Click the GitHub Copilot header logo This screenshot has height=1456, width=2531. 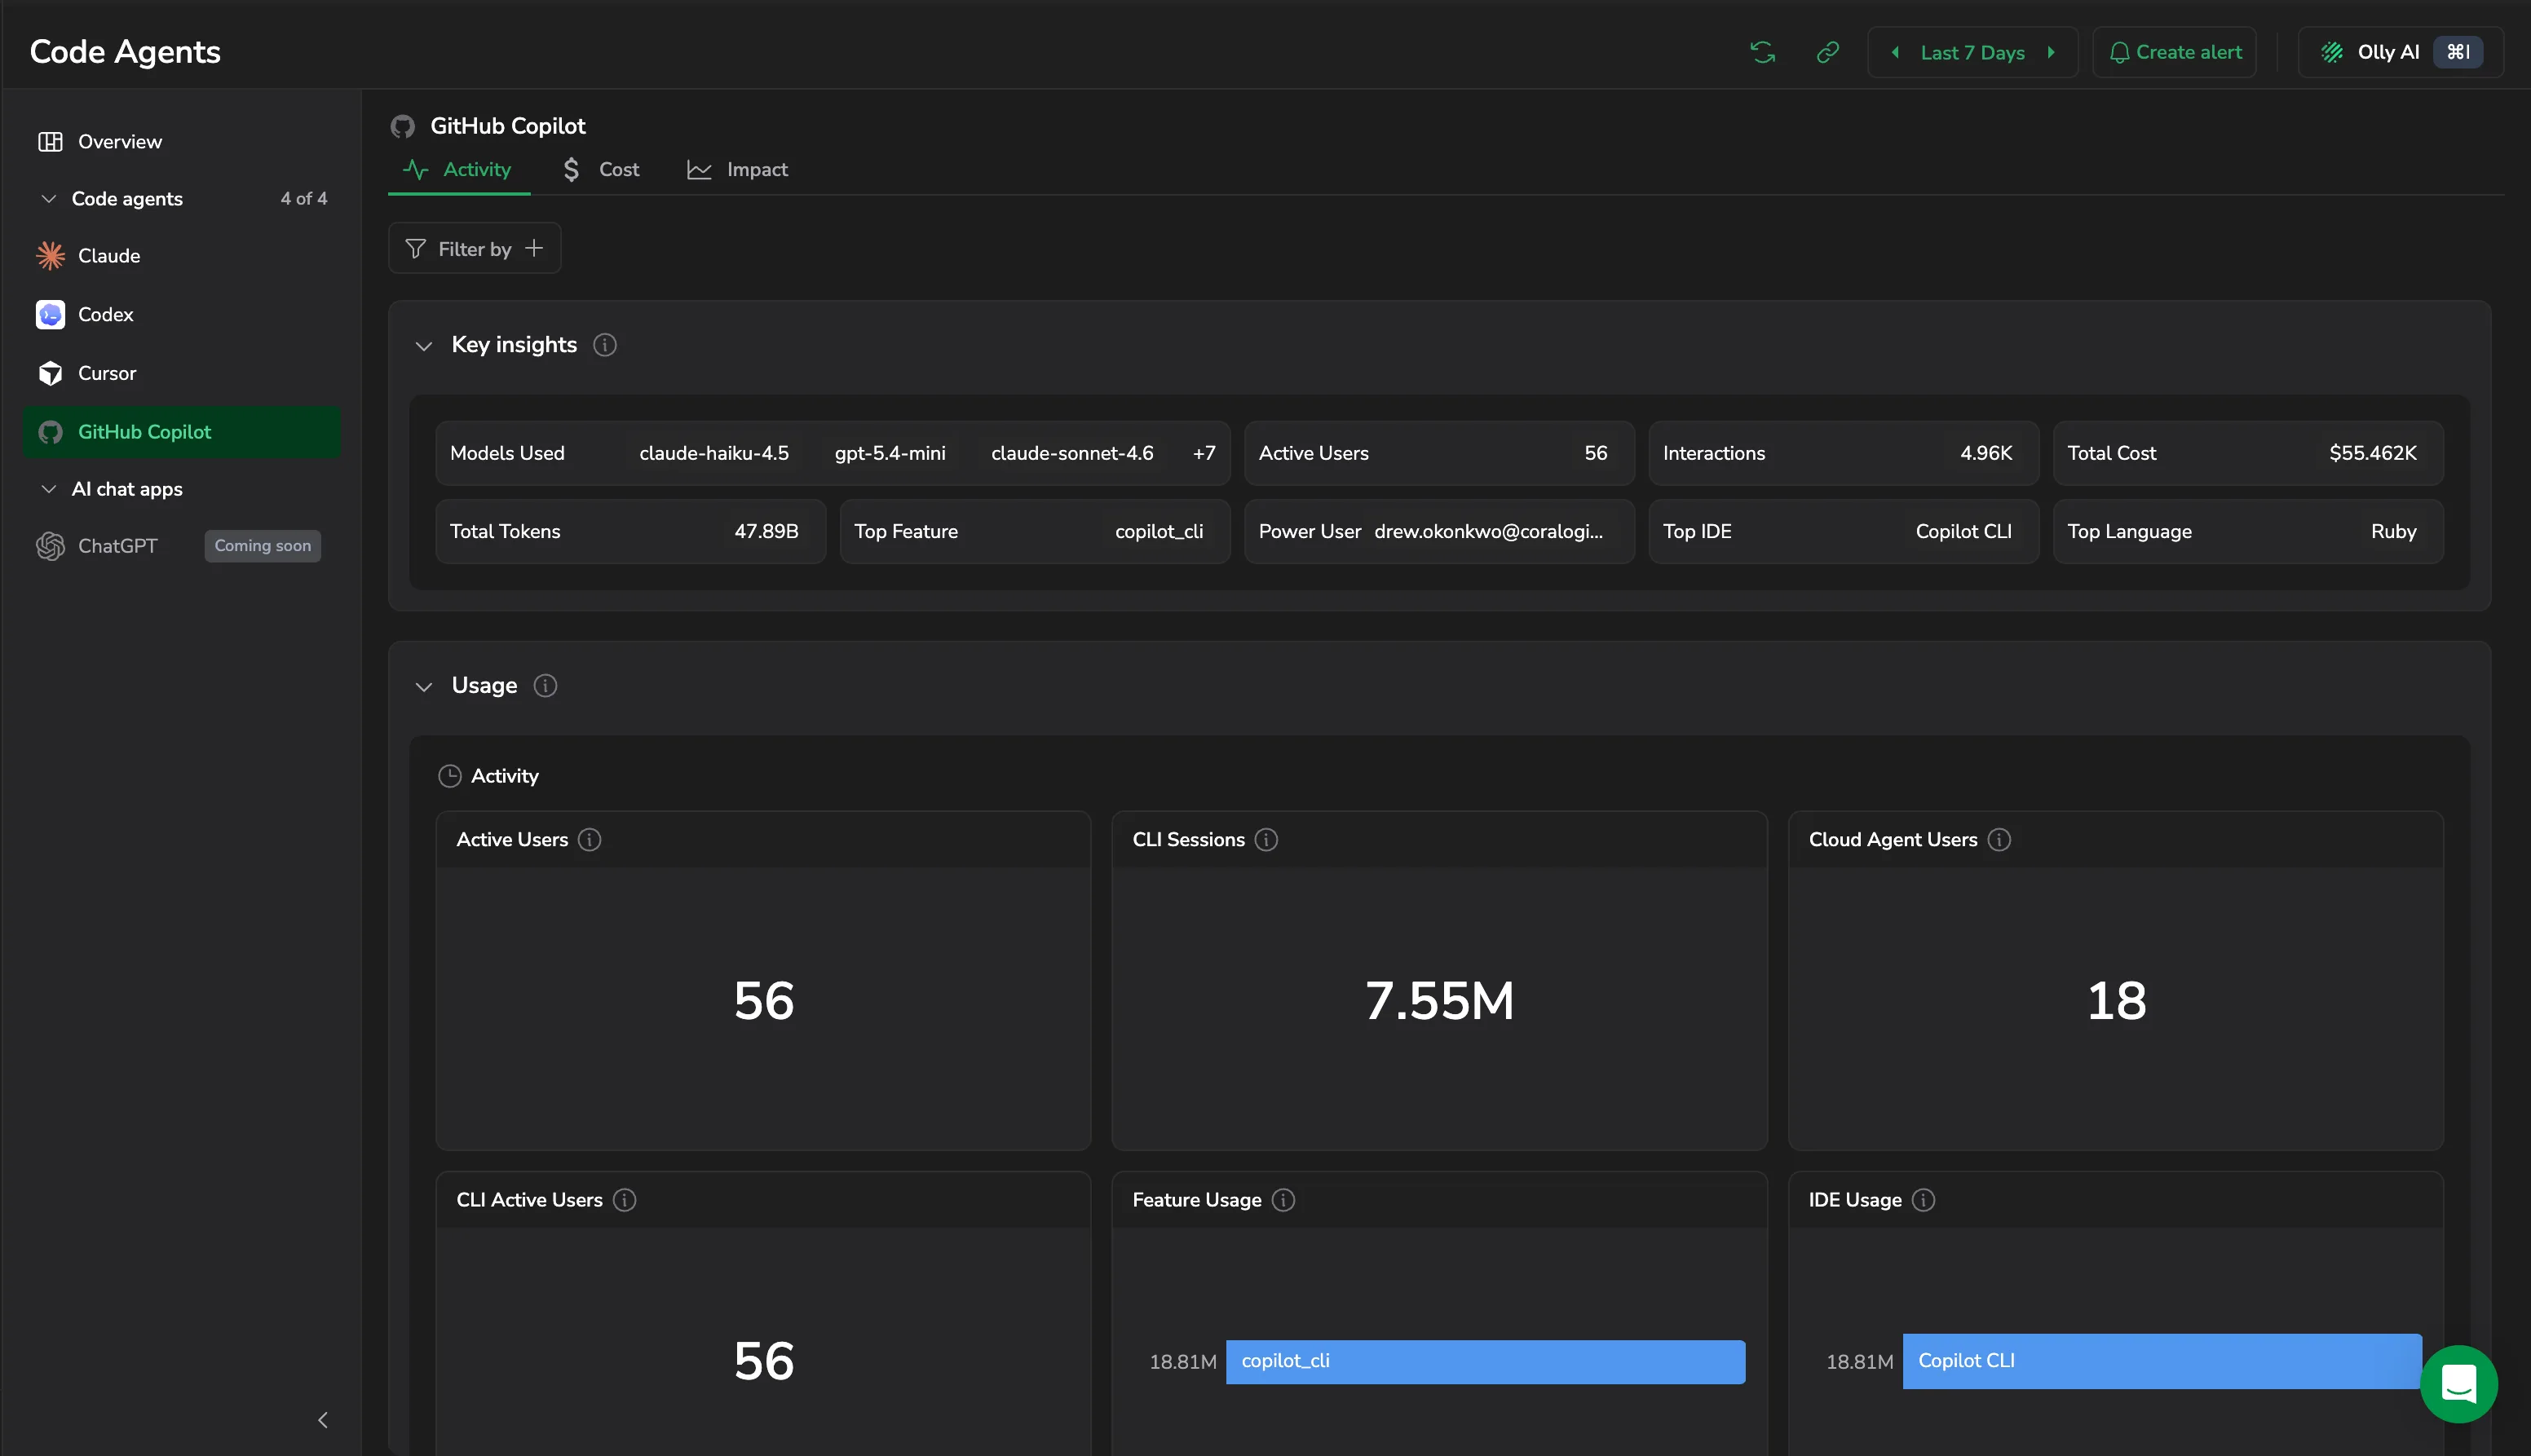(403, 127)
